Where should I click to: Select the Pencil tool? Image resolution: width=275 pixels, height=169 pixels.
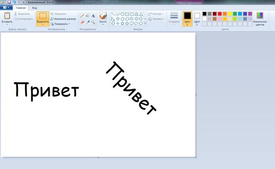coord(82,16)
